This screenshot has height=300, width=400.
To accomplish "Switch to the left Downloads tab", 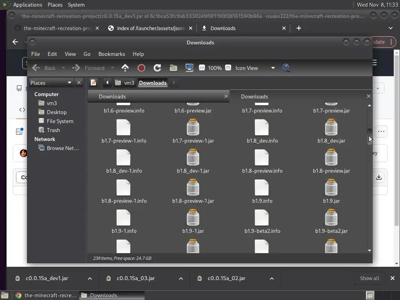I will click(112, 96).
